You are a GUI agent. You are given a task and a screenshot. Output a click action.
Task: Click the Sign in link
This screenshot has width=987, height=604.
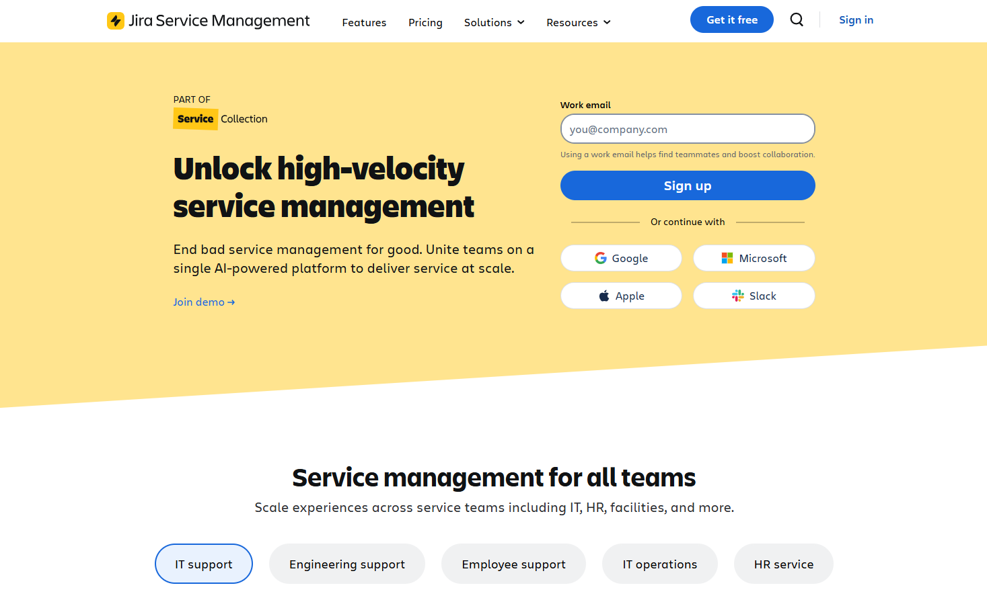tap(856, 19)
